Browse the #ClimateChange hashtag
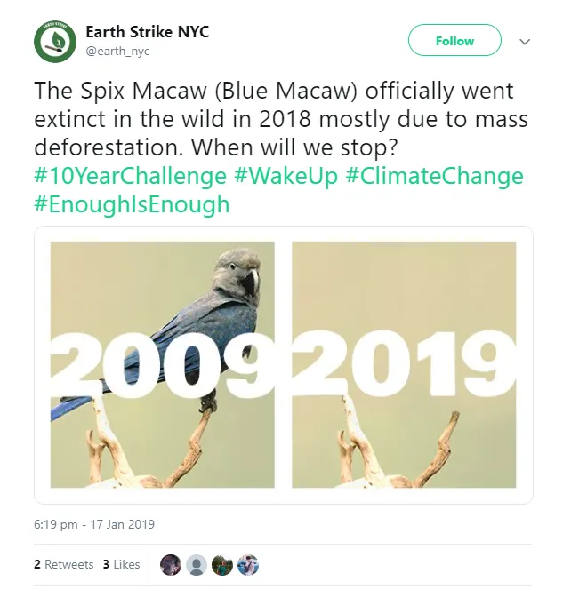The width and height of the screenshot is (563, 589). [434, 176]
